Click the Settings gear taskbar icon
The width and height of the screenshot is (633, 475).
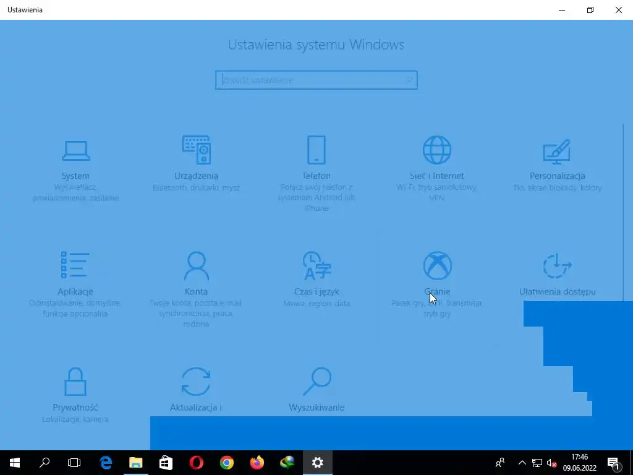click(318, 463)
